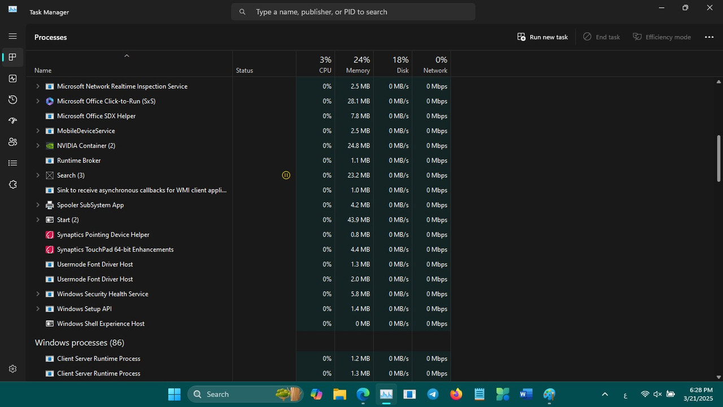Open the three-dot more options menu
Viewport: 723px width, 407px height.
pos(709,37)
